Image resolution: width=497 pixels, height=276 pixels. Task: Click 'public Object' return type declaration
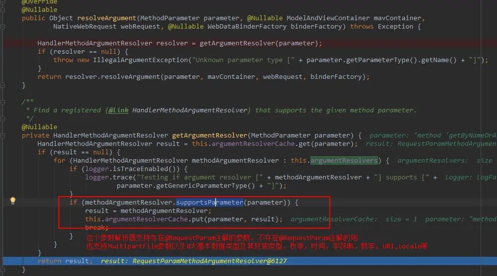(47, 18)
